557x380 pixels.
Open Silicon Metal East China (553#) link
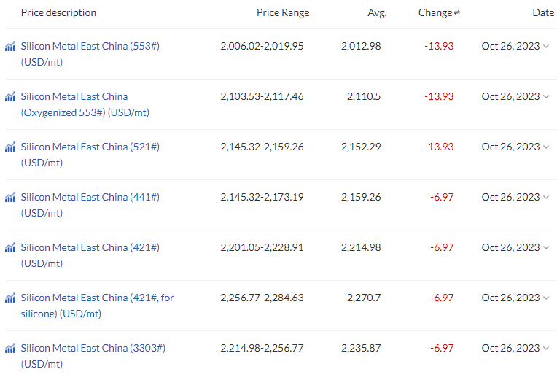pos(90,54)
